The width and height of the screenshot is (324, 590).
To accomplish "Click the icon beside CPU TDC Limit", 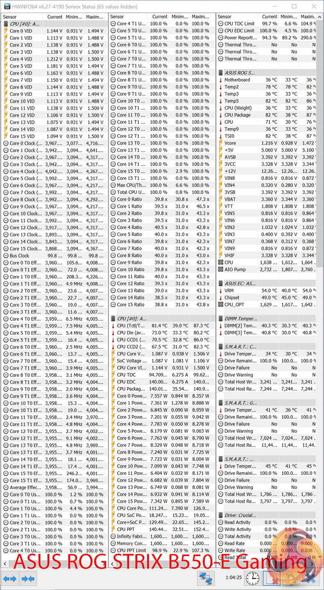I will coord(220,24).
